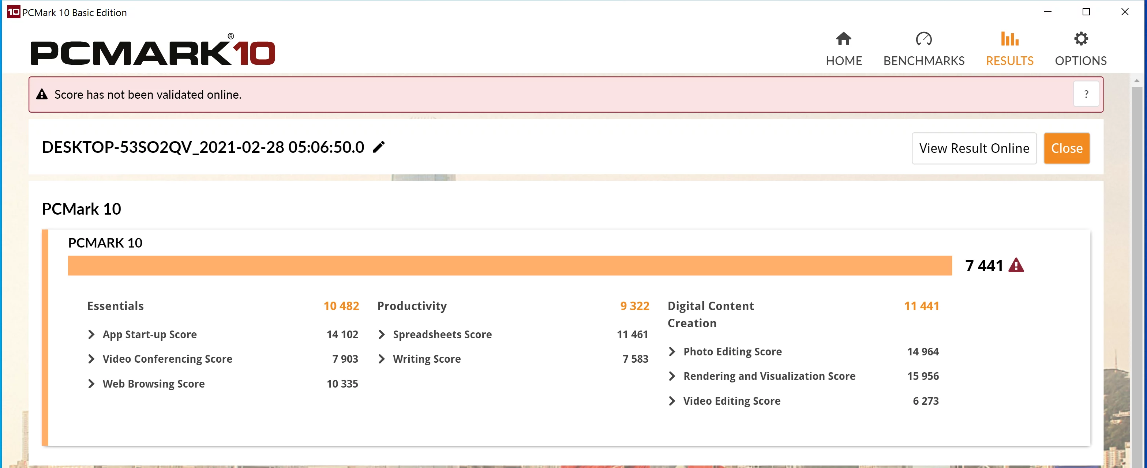The height and width of the screenshot is (468, 1147).
Task: Click the Essentials heading
Action: click(x=115, y=306)
